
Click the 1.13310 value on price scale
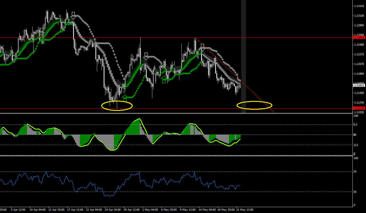tap(359, 6)
